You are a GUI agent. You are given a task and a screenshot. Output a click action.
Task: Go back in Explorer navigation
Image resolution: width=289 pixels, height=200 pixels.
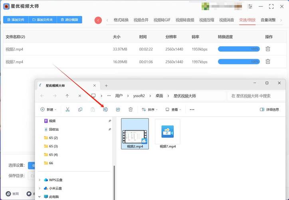(42, 96)
